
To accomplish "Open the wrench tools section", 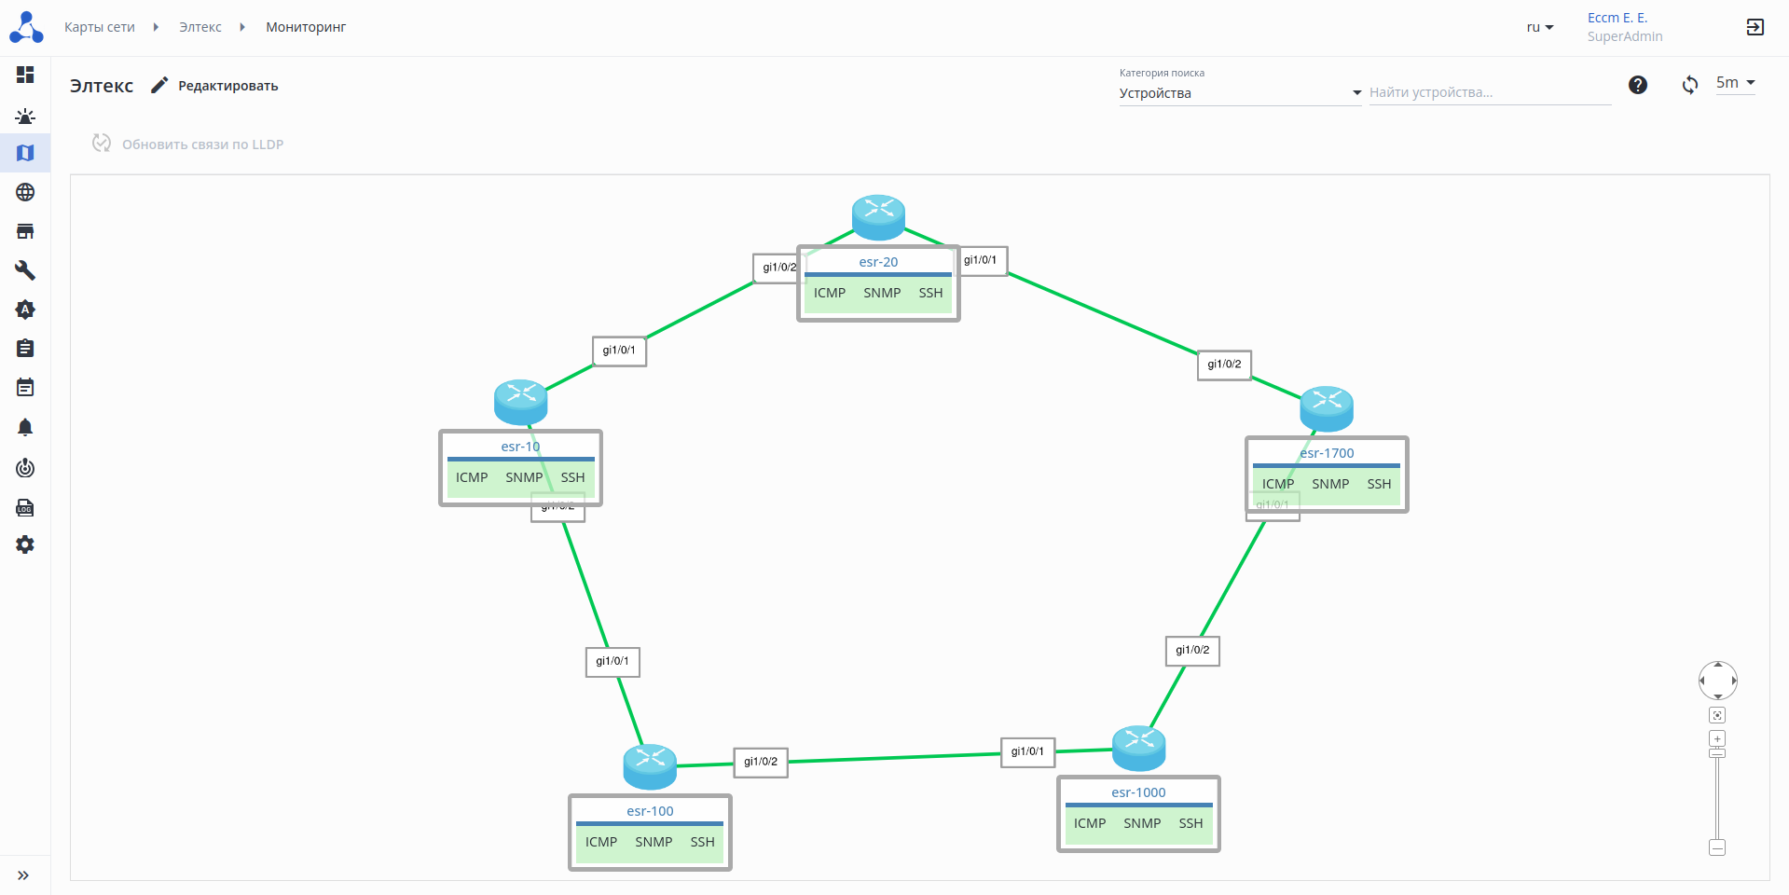I will 25,270.
